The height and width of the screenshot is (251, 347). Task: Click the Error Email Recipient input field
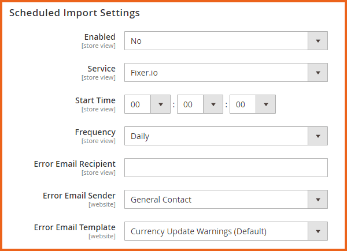pos(226,167)
